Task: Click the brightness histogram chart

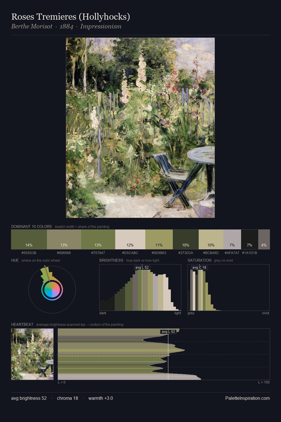Action: tap(140, 288)
